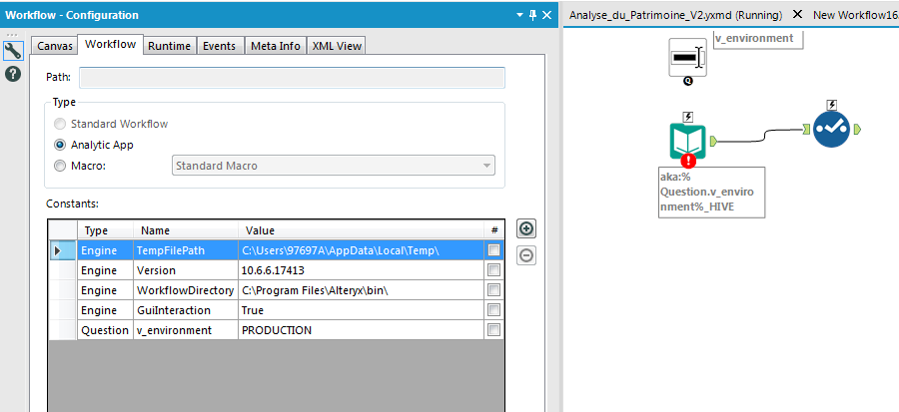Select the Analytic App radio button
The width and height of the screenshot is (899, 412).
click(60, 145)
